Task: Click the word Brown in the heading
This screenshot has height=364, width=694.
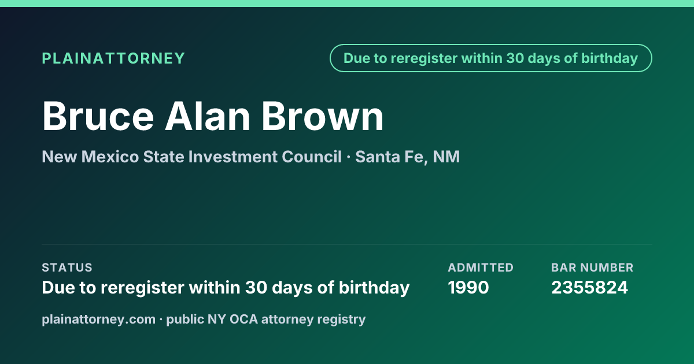Action: (323, 116)
